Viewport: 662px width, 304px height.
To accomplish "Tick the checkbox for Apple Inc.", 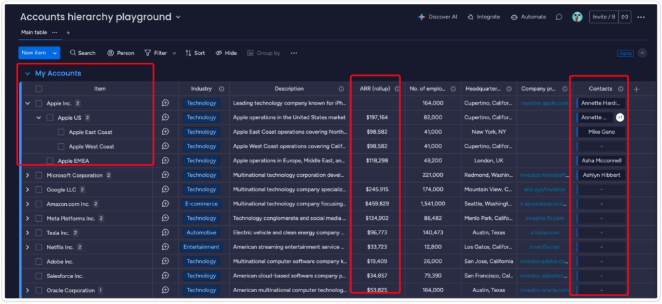I will tap(38, 103).
